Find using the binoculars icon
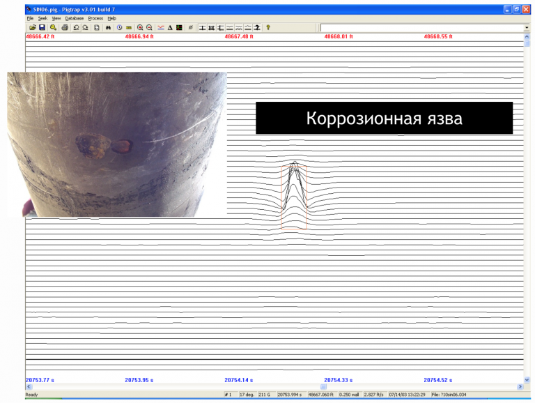Viewport: 535px width, 403px height. (108, 28)
